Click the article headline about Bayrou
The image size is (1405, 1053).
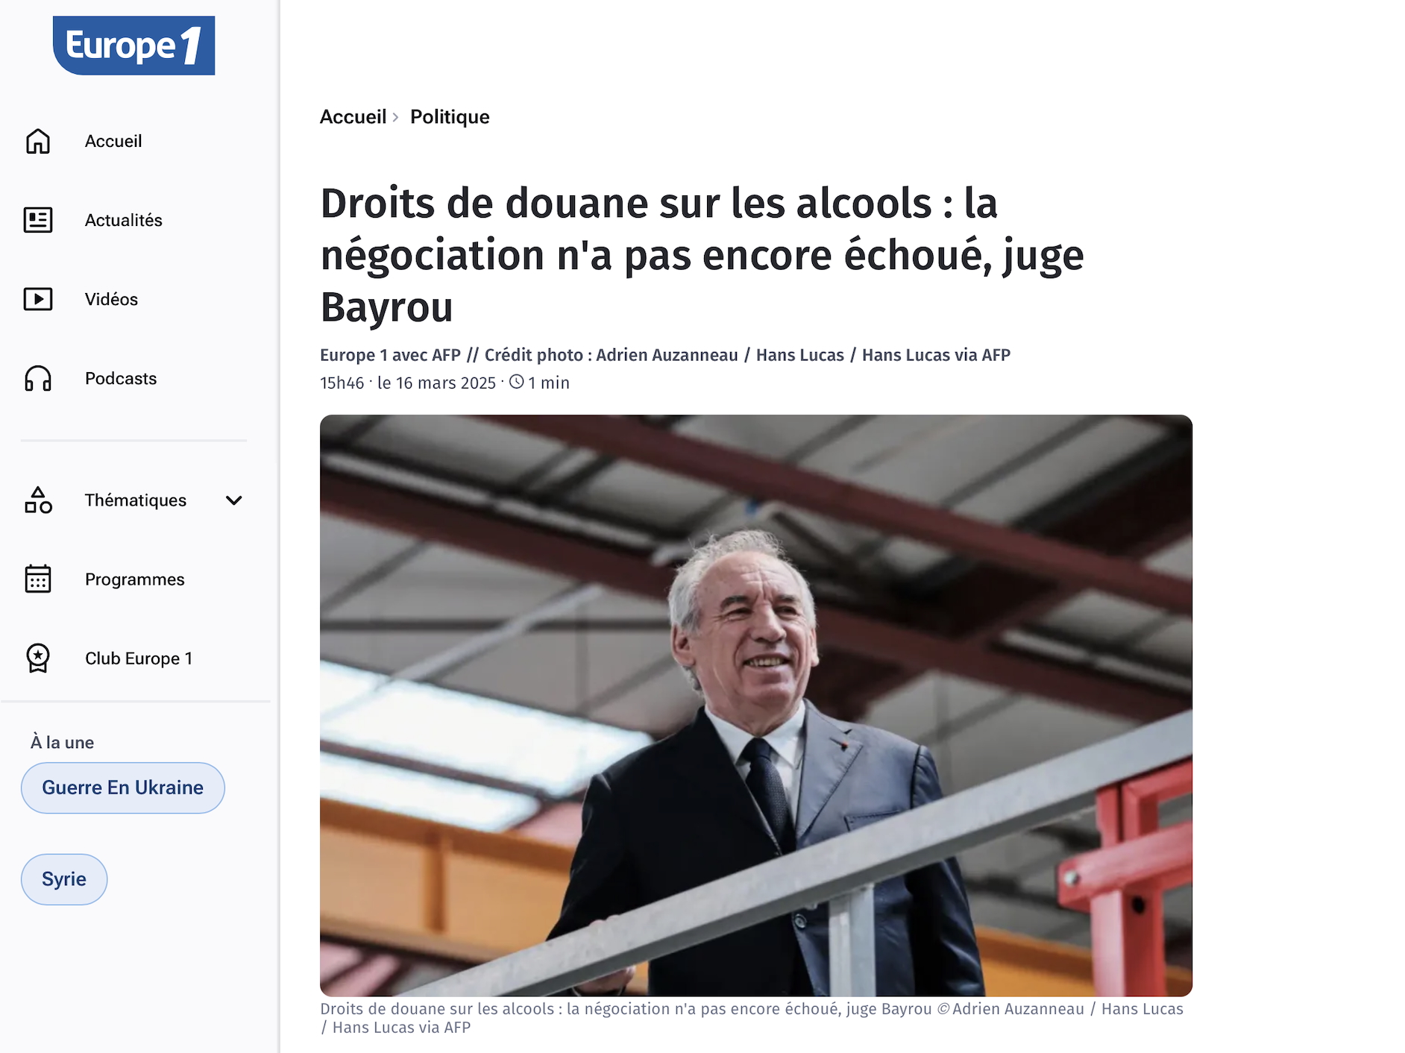tap(701, 255)
